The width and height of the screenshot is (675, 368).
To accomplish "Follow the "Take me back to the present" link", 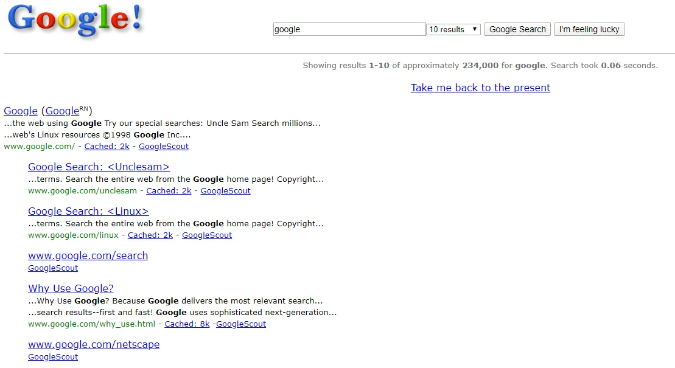I will (480, 88).
